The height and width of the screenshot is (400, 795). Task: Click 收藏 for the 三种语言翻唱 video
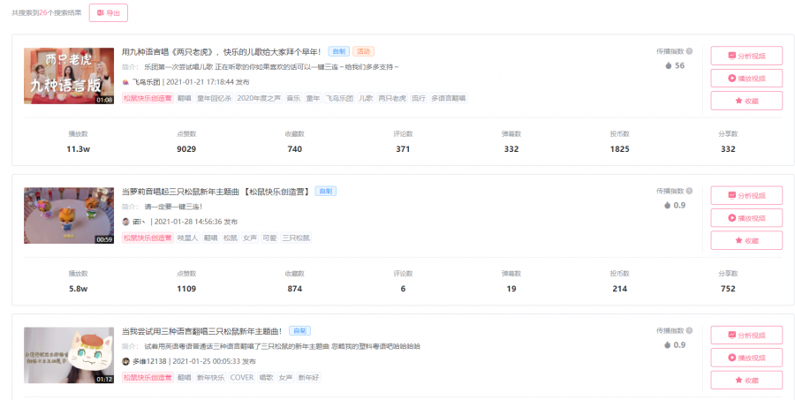pos(746,381)
